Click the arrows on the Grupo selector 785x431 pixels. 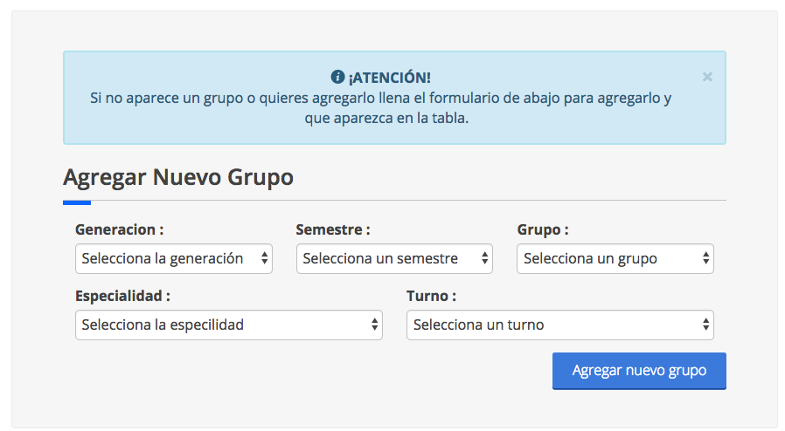pos(705,258)
